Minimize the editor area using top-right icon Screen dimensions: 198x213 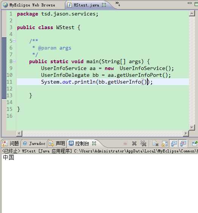(190, 3)
